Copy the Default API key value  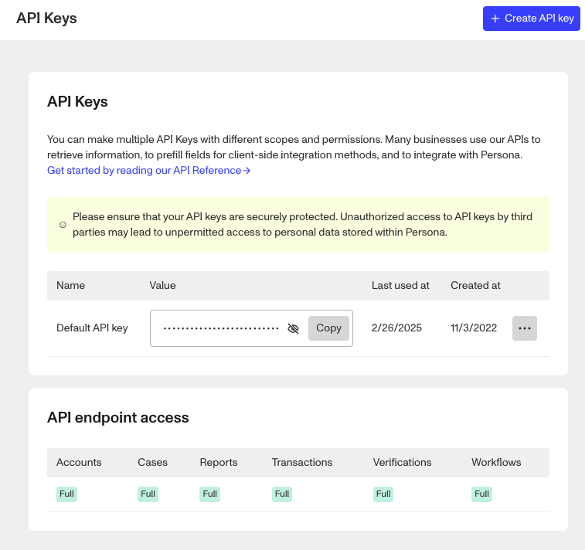point(328,328)
